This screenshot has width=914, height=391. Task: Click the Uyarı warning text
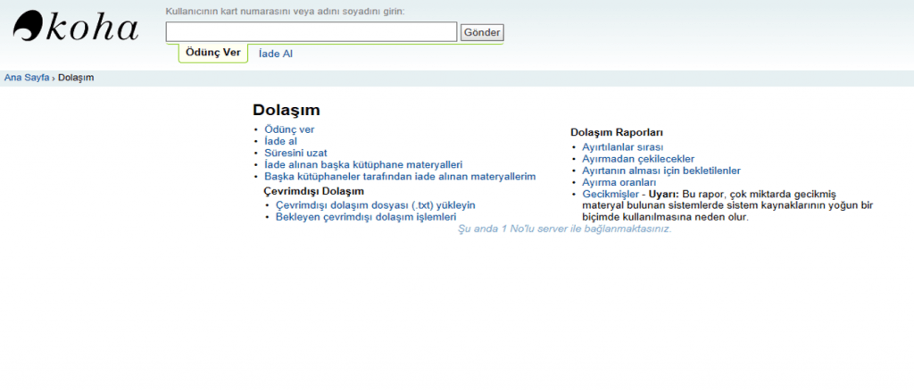click(x=727, y=205)
